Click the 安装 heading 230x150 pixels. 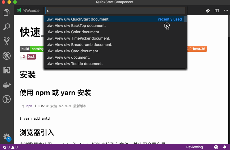[x=28, y=75]
